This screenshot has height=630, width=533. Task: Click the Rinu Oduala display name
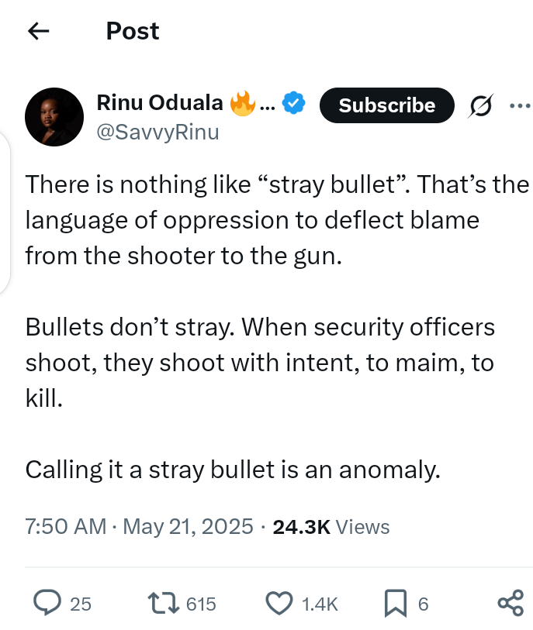pos(159,102)
